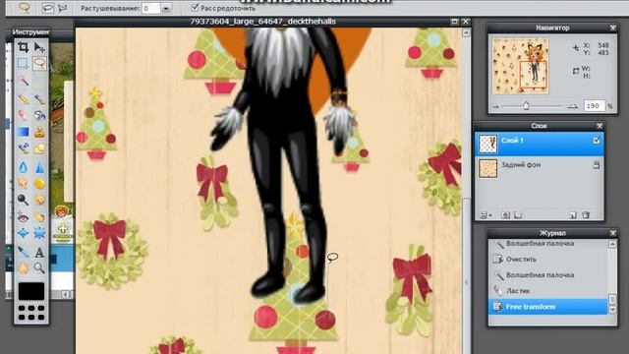Choose freehand lasso mode in options bar
Image resolution: width=629 pixels, height=354 pixels.
tap(48, 8)
